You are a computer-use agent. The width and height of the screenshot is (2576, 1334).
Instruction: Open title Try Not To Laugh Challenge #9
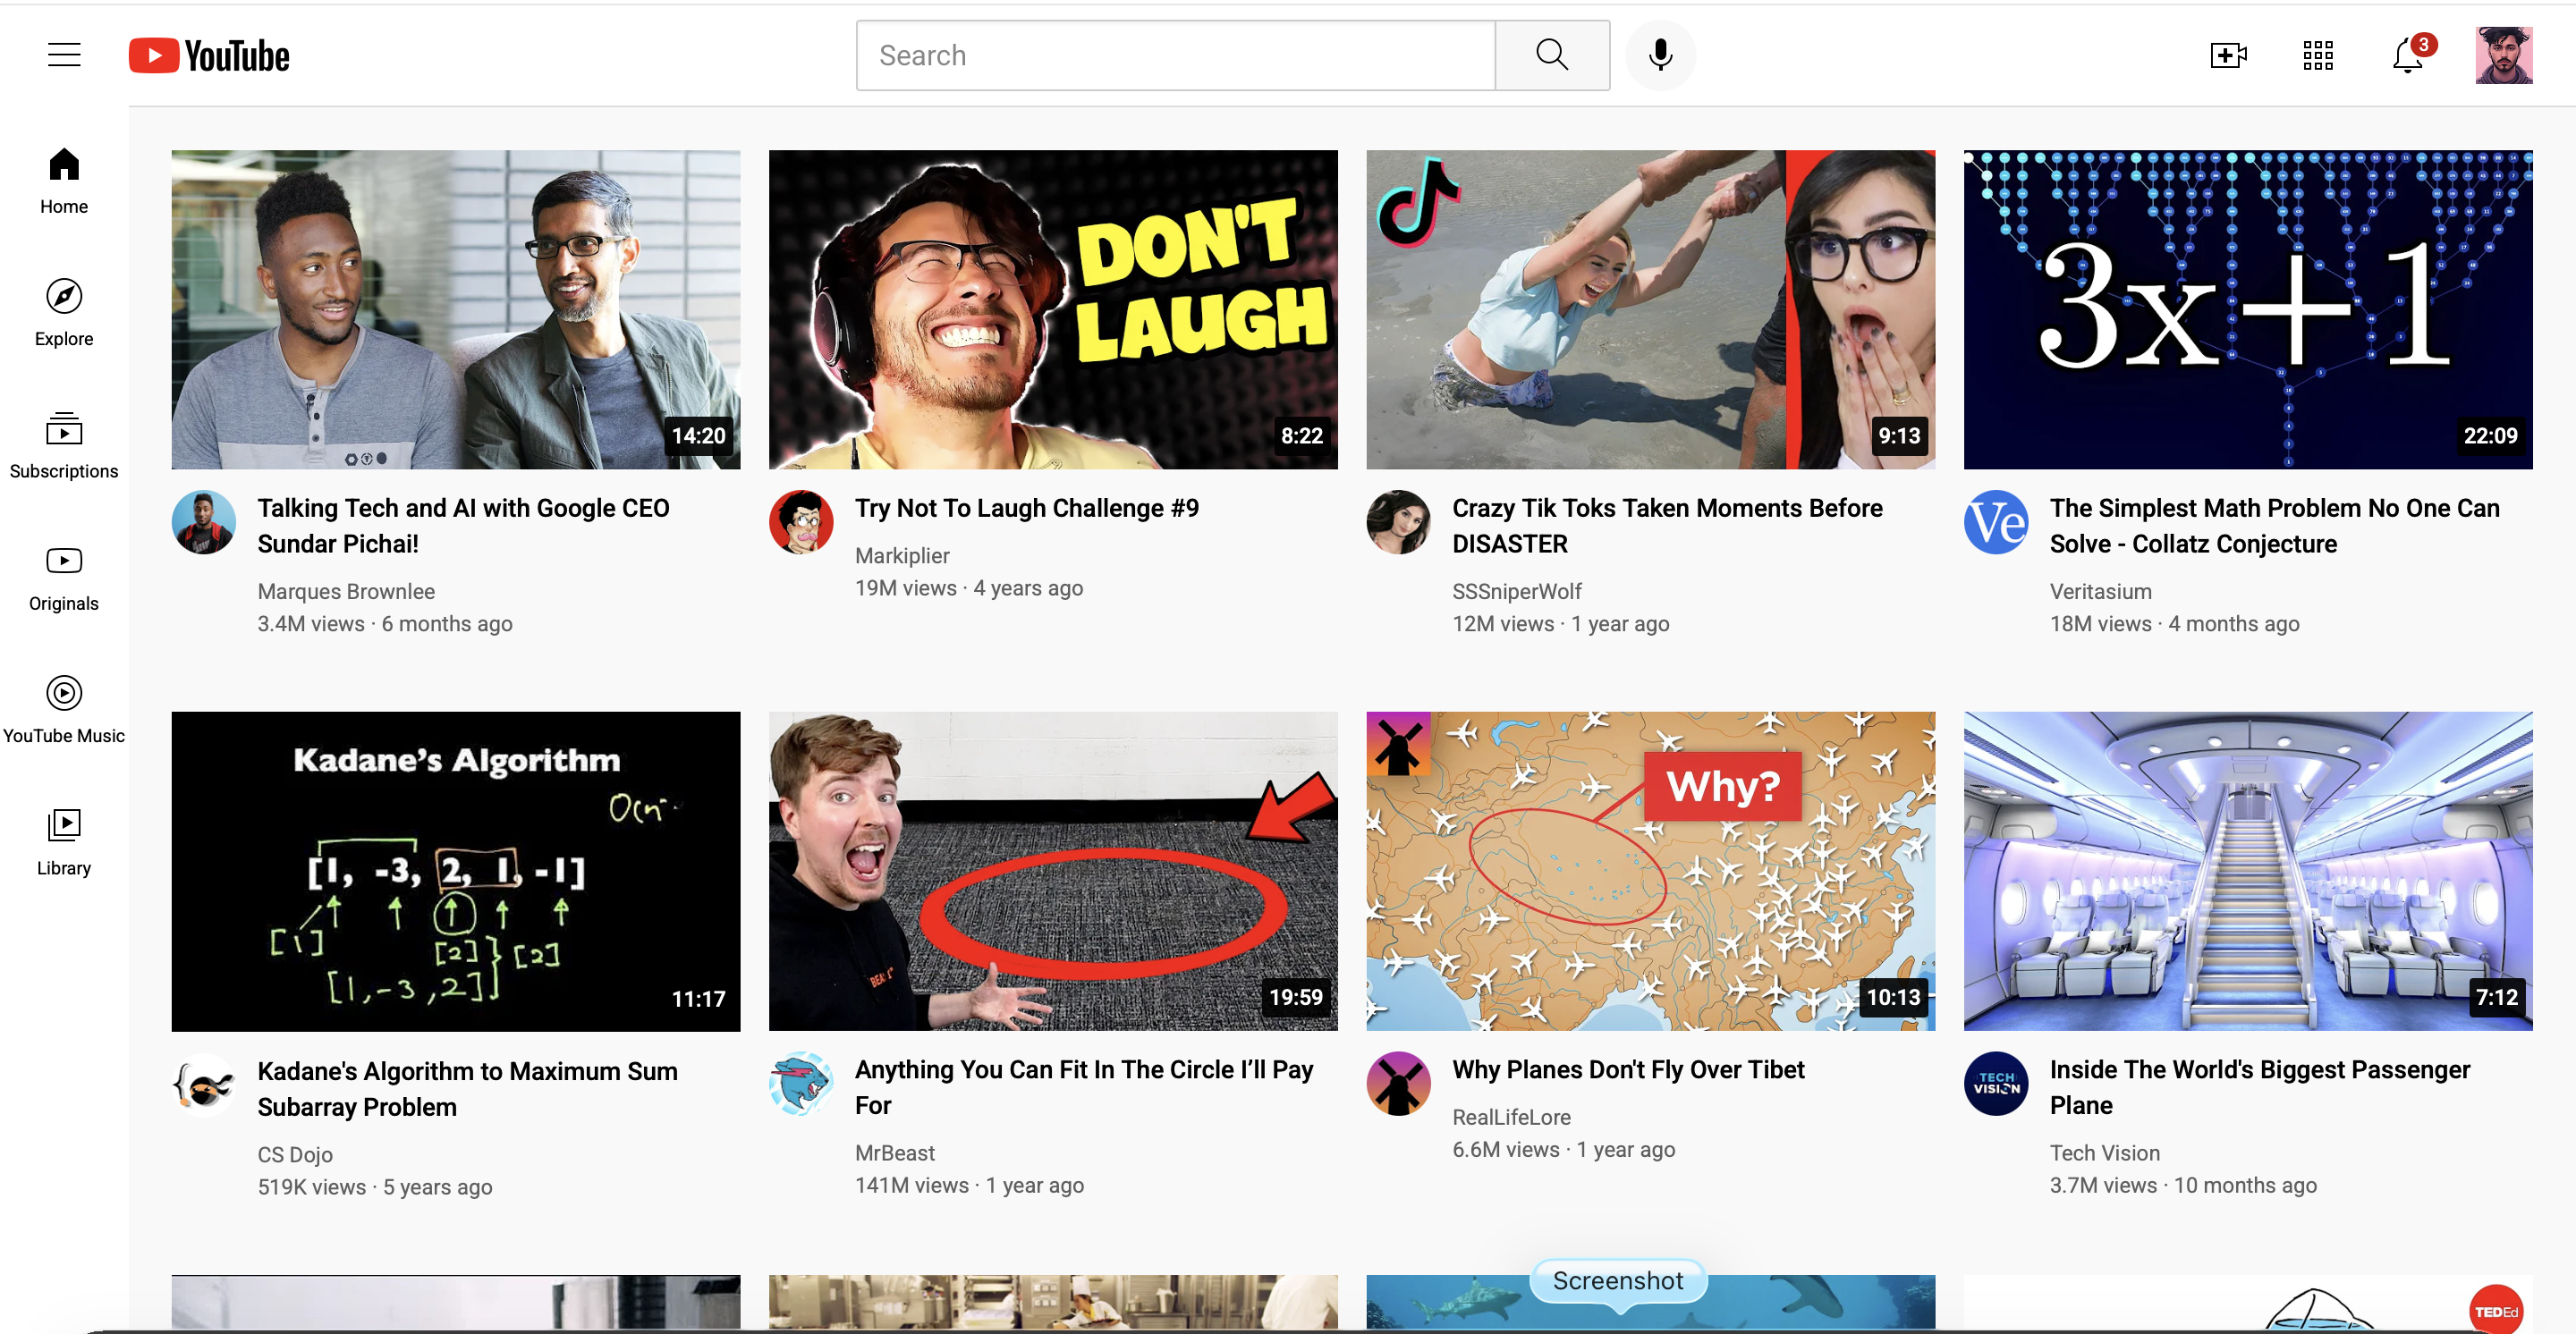click(1026, 508)
